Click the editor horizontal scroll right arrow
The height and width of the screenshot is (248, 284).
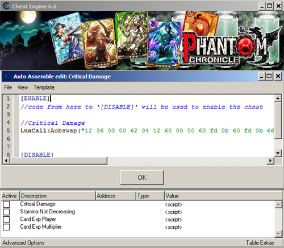(x=270, y=161)
